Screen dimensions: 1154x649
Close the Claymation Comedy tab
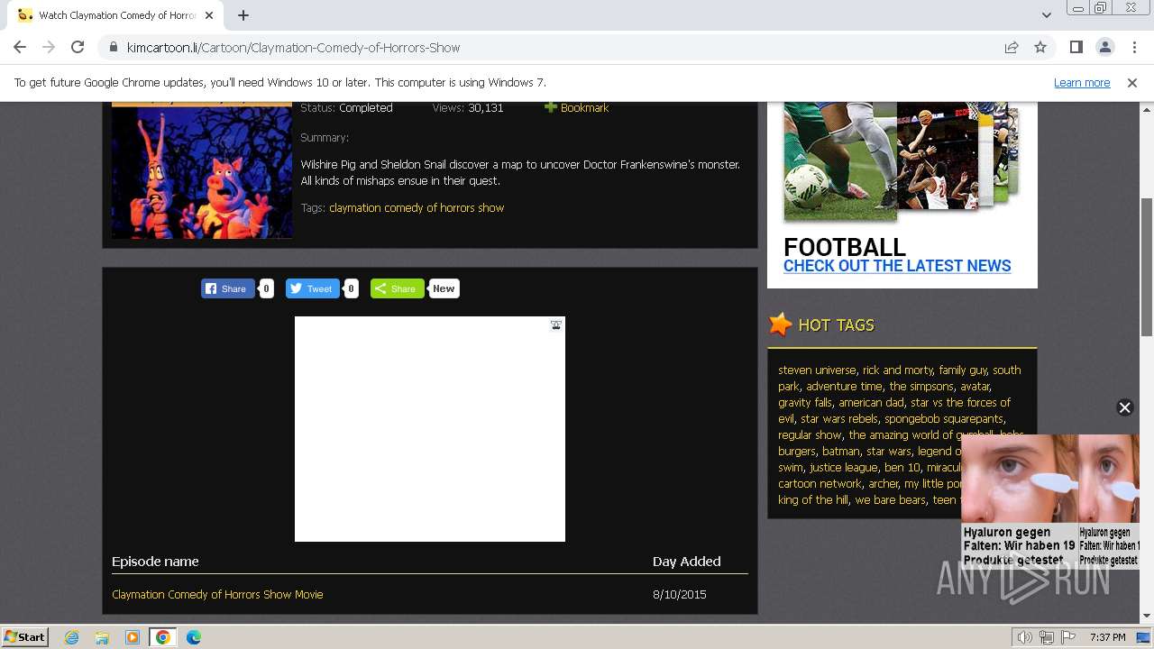point(209,15)
